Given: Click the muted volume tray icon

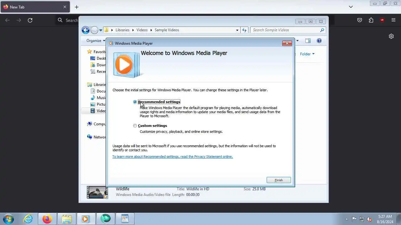Looking at the screenshot, I should coord(370,219).
